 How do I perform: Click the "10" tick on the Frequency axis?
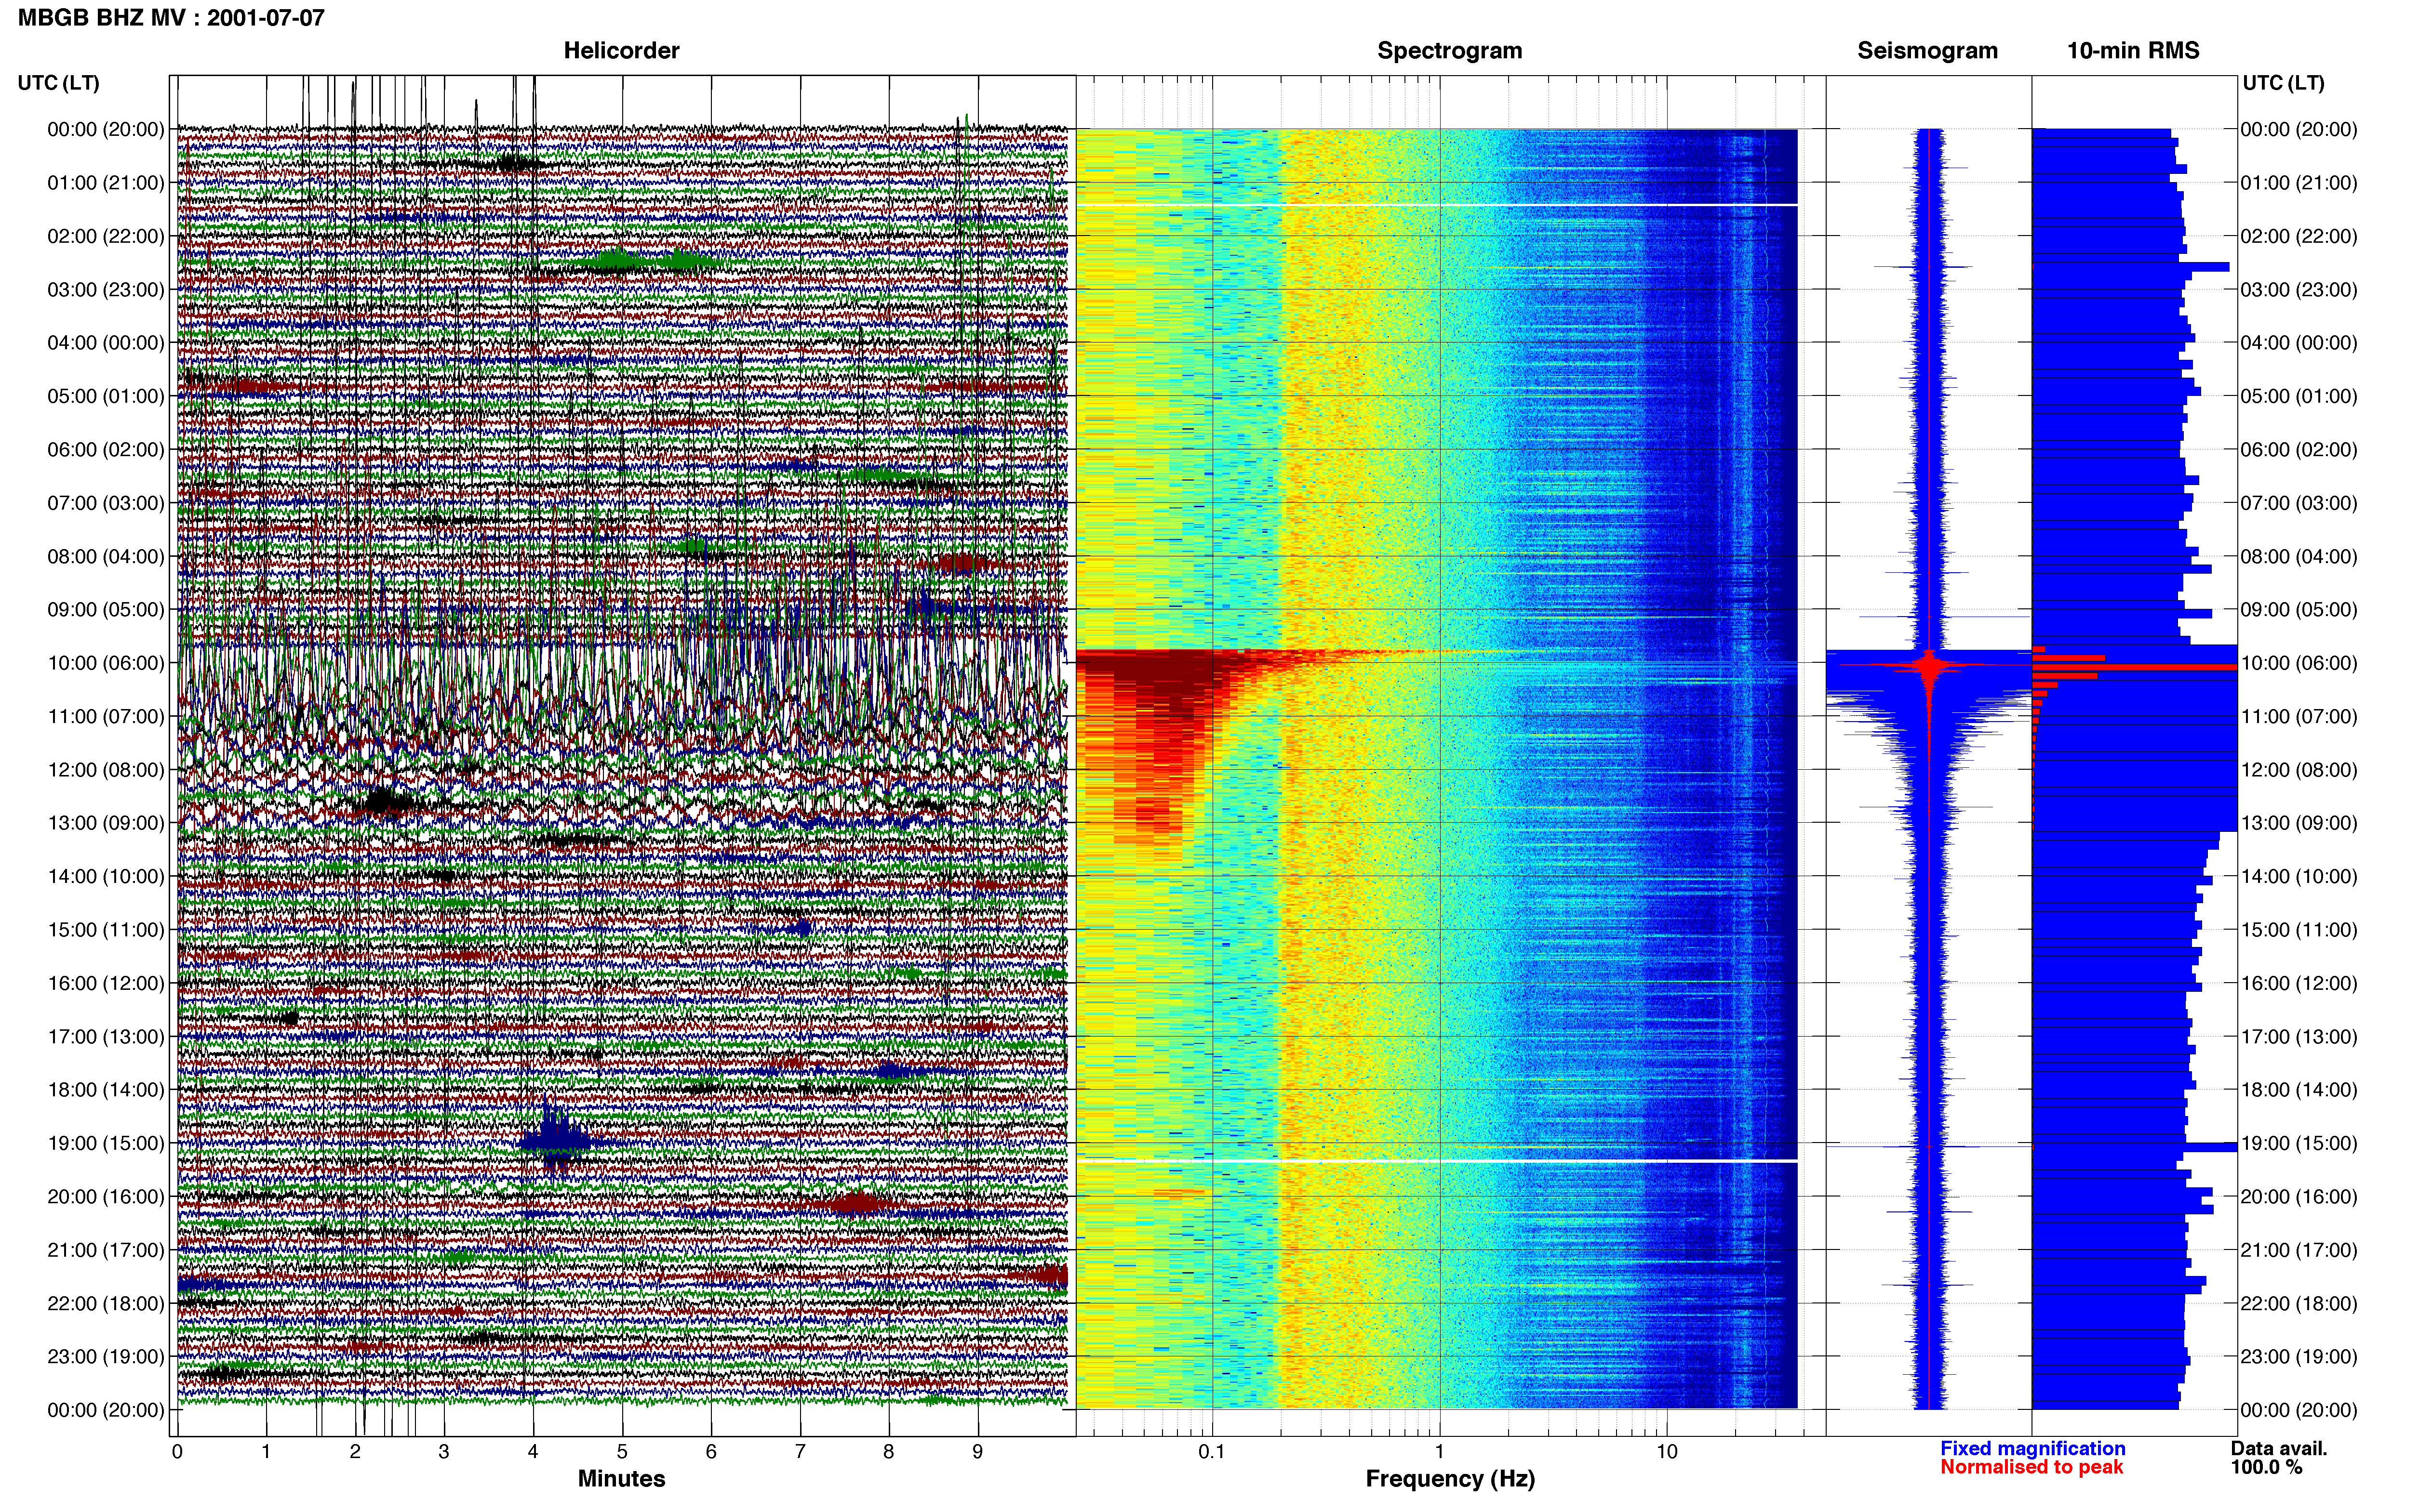(x=1667, y=1452)
